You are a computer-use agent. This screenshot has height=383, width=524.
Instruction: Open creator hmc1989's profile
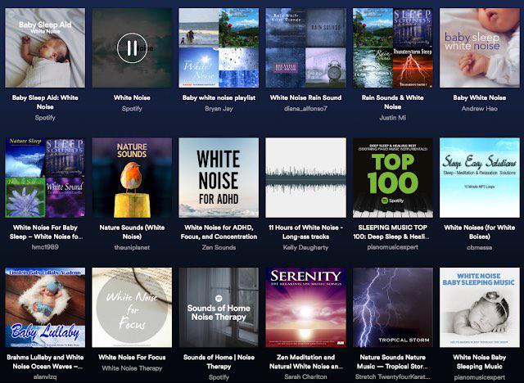pyautogui.click(x=45, y=247)
